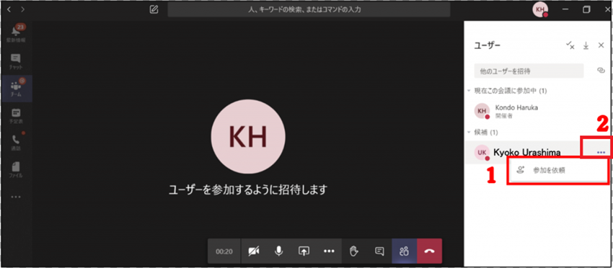Open Activity feed in the sidebar
The width and height of the screenshot is (613, 268).
tap(16, 35)
